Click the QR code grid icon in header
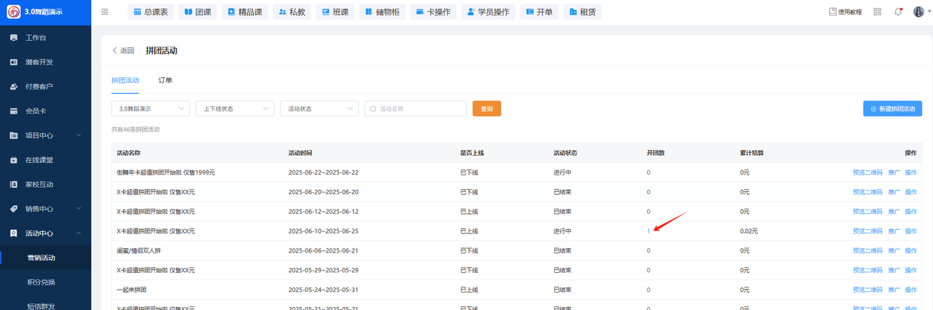The width and height of the screenshot is (933, 310). point(878,12)
